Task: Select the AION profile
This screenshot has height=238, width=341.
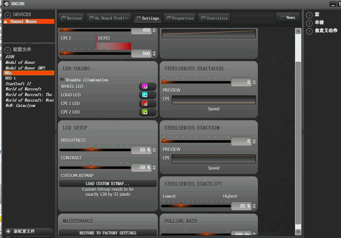Action: tap(10, 57)
